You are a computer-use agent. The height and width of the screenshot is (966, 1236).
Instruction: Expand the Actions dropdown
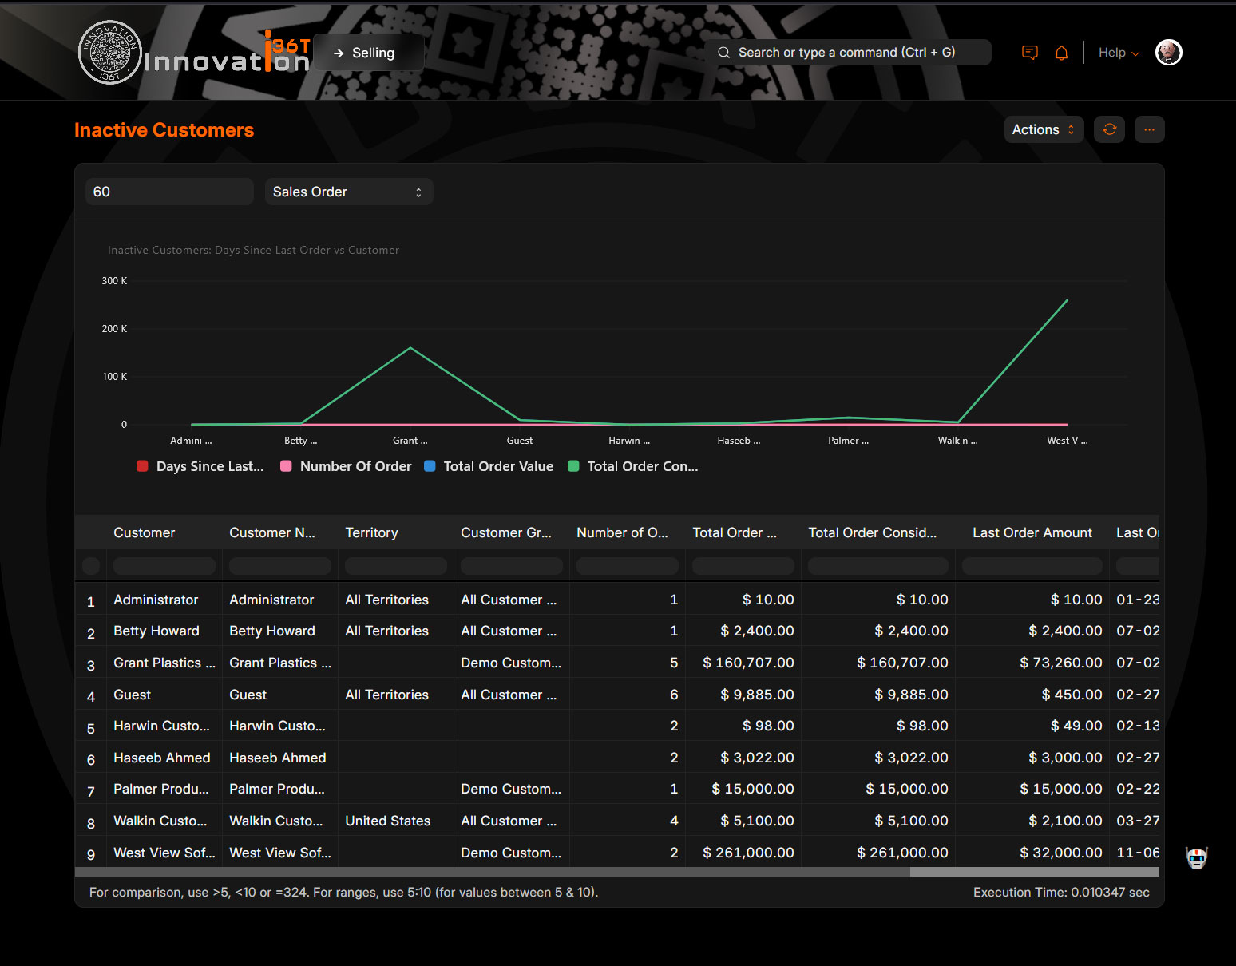[x=1043, y=129]
